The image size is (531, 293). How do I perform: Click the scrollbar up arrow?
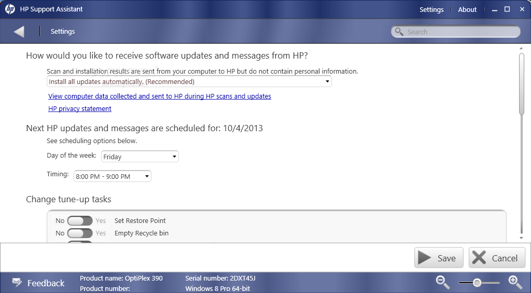click(x=522, y=49)
